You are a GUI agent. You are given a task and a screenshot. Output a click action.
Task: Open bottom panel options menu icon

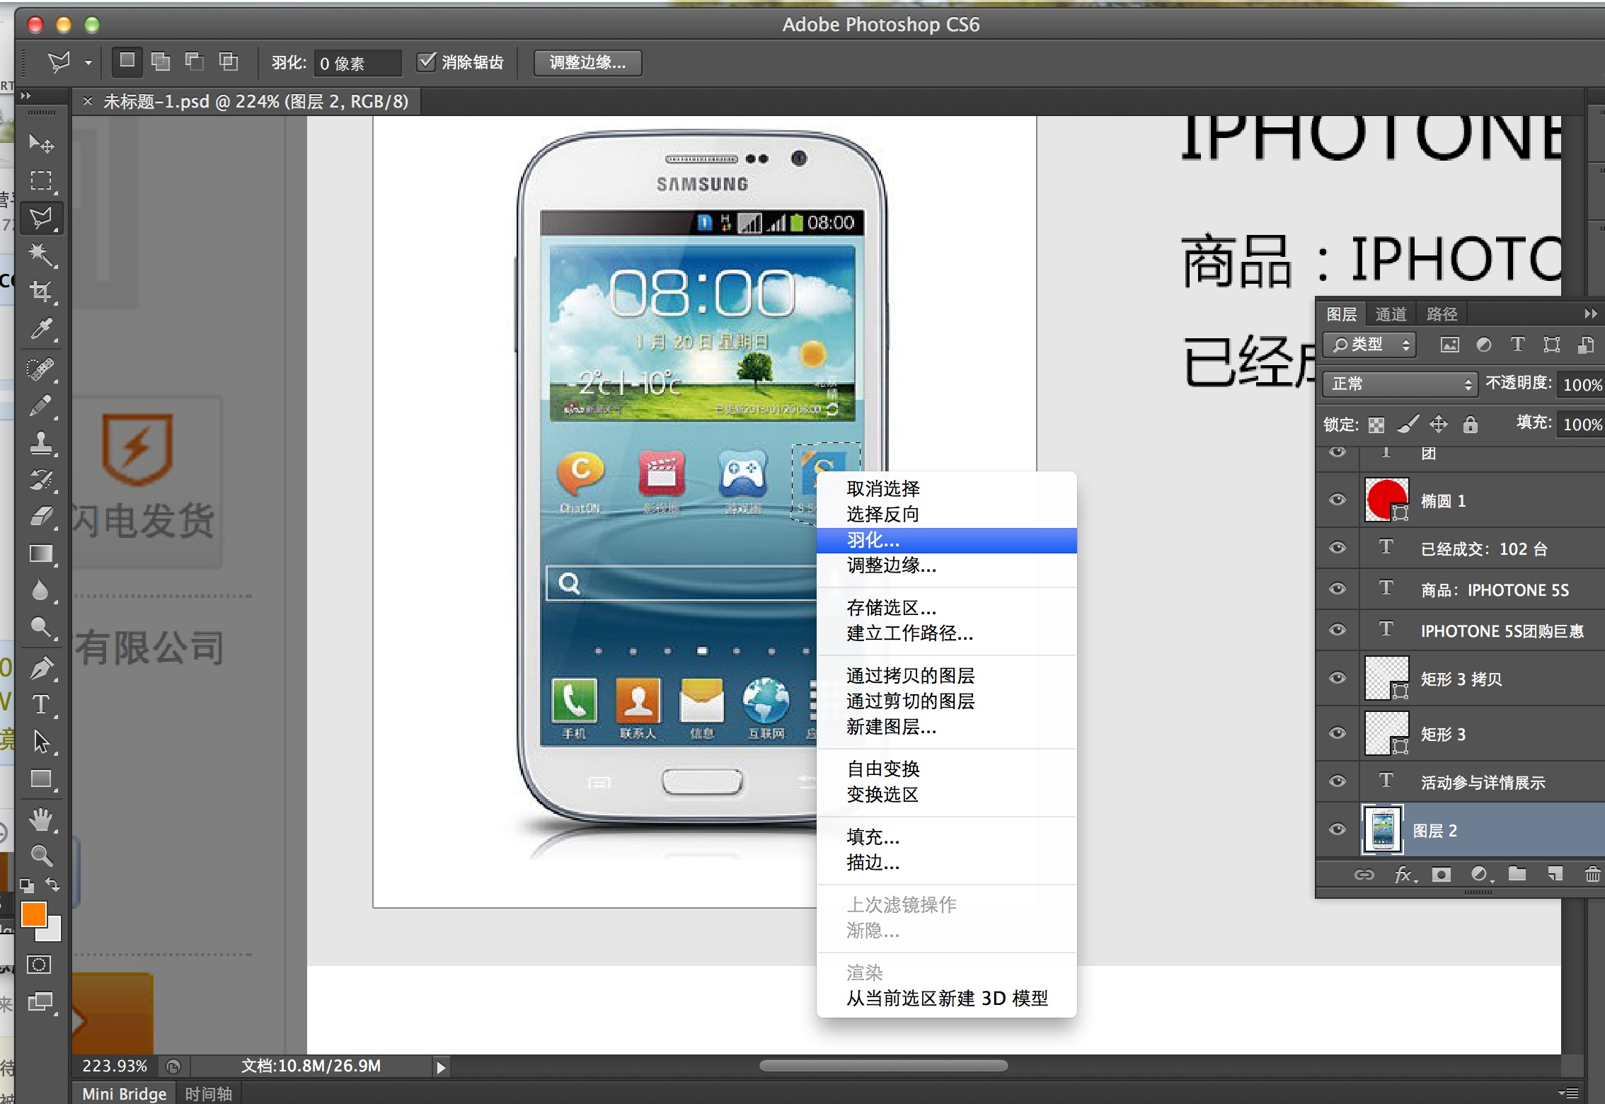tap(1568, 1093)
